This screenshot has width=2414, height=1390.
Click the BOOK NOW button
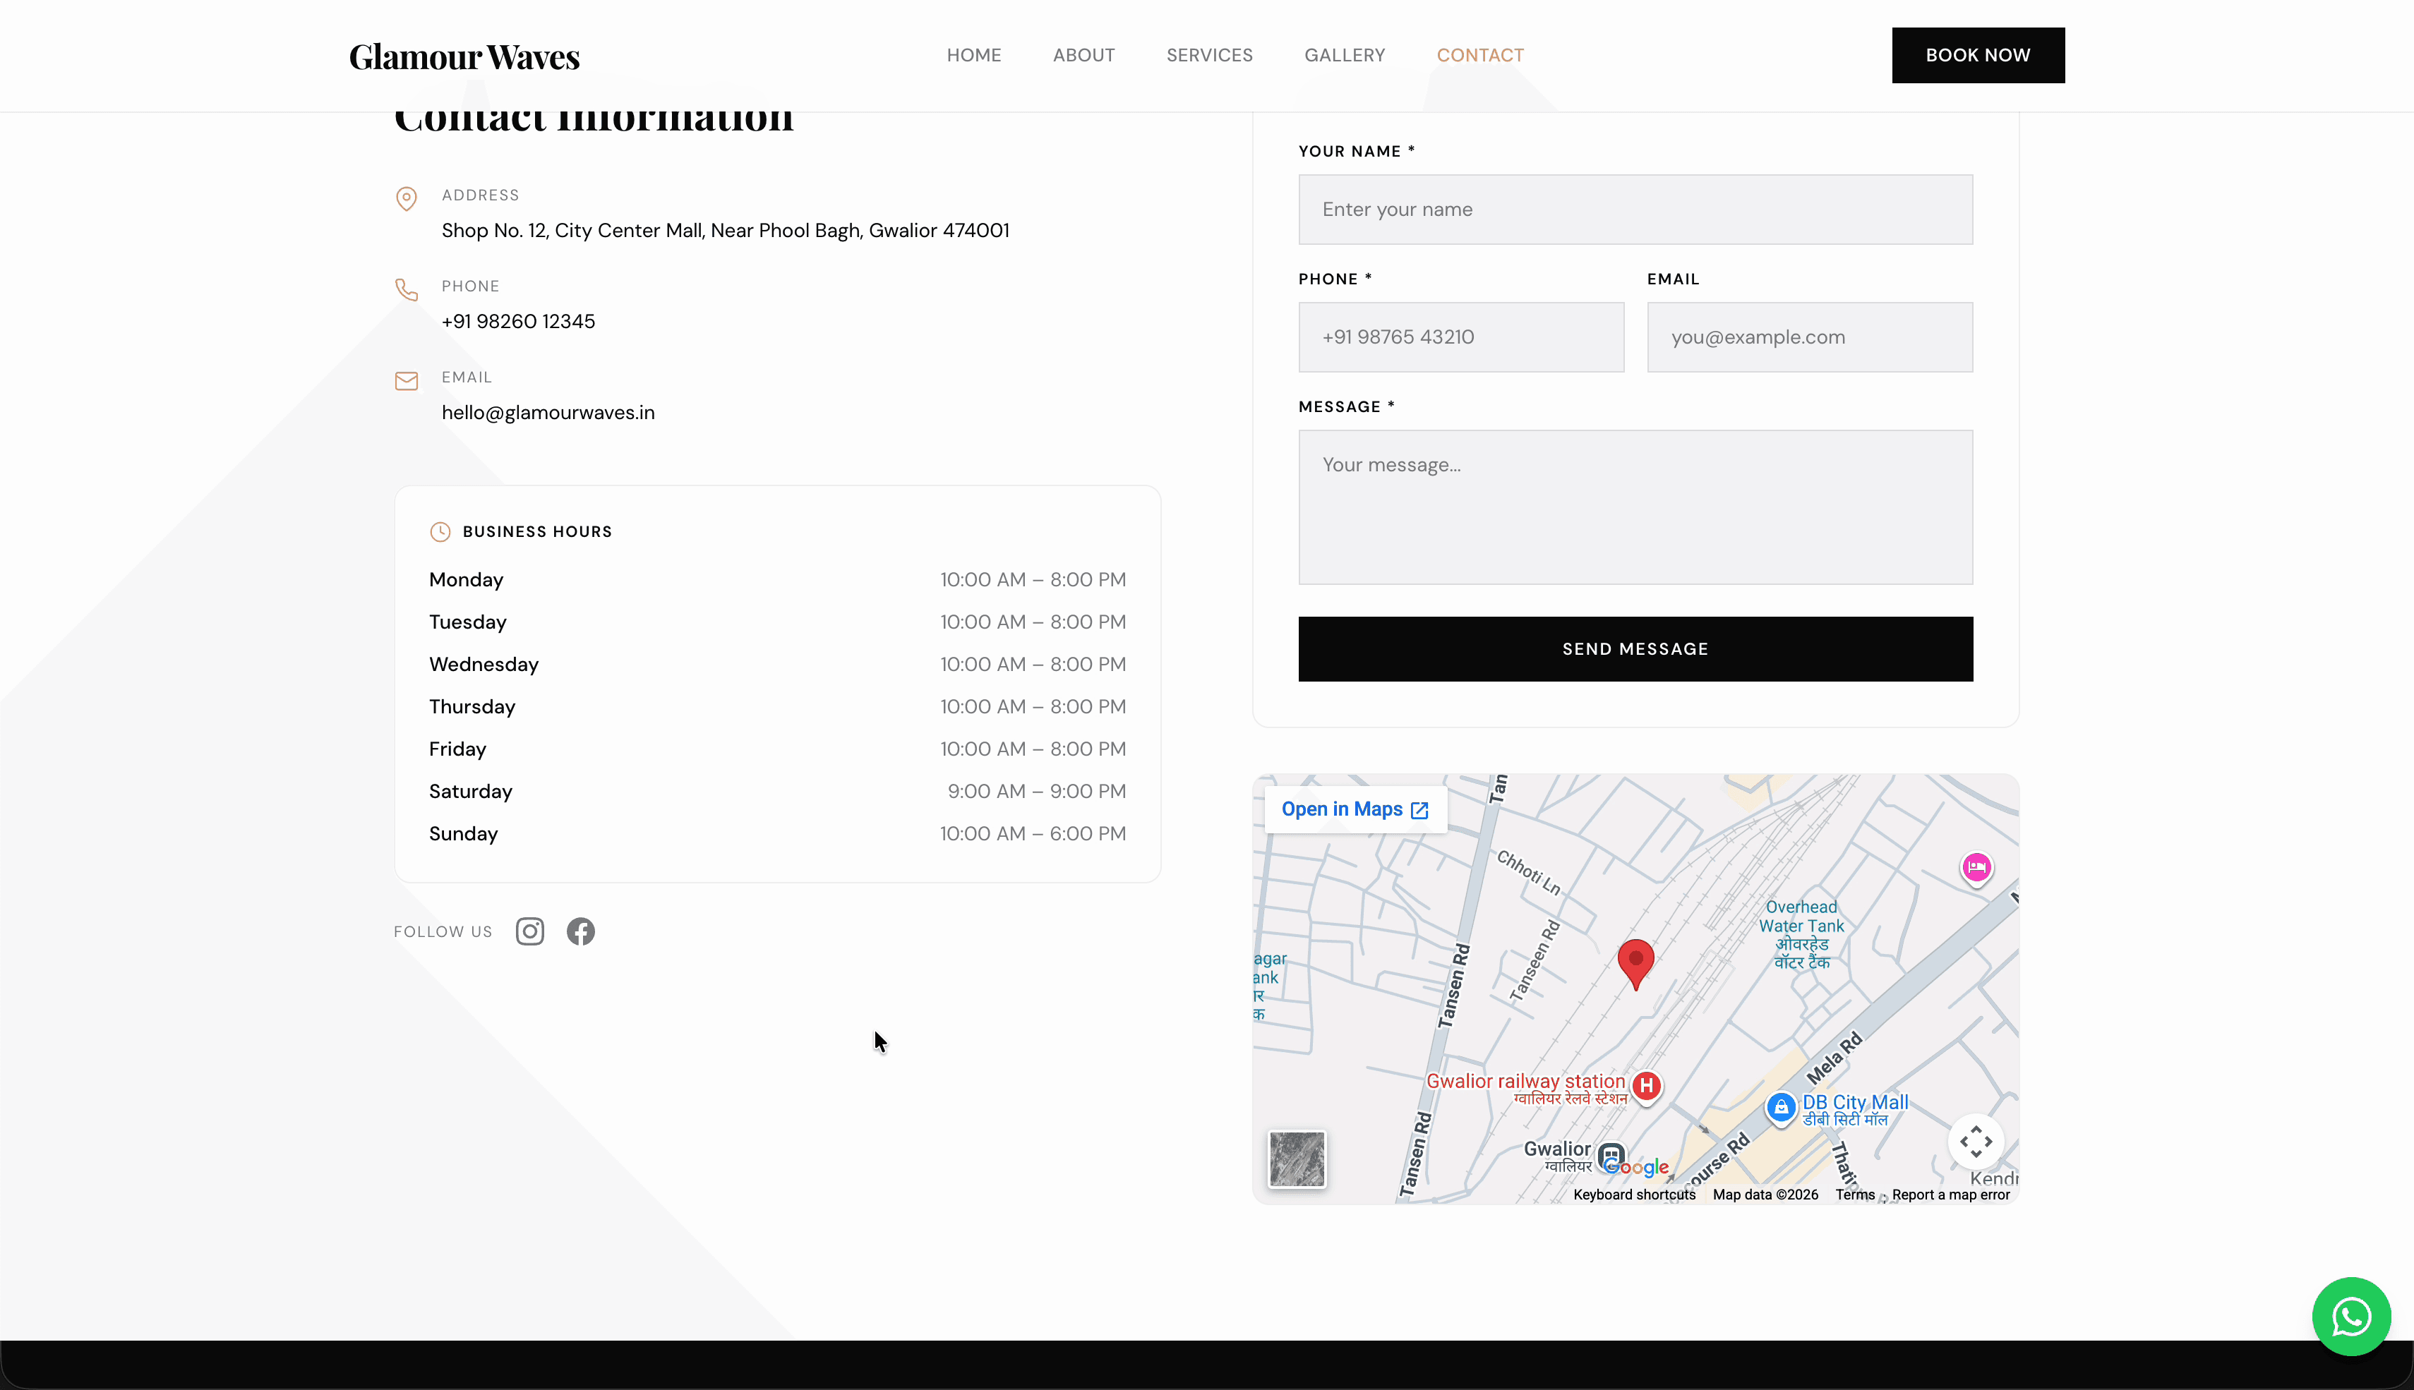pos(1978,54)
